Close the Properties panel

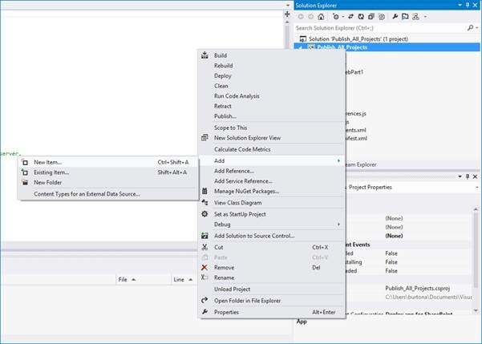(x=476, y=176)
